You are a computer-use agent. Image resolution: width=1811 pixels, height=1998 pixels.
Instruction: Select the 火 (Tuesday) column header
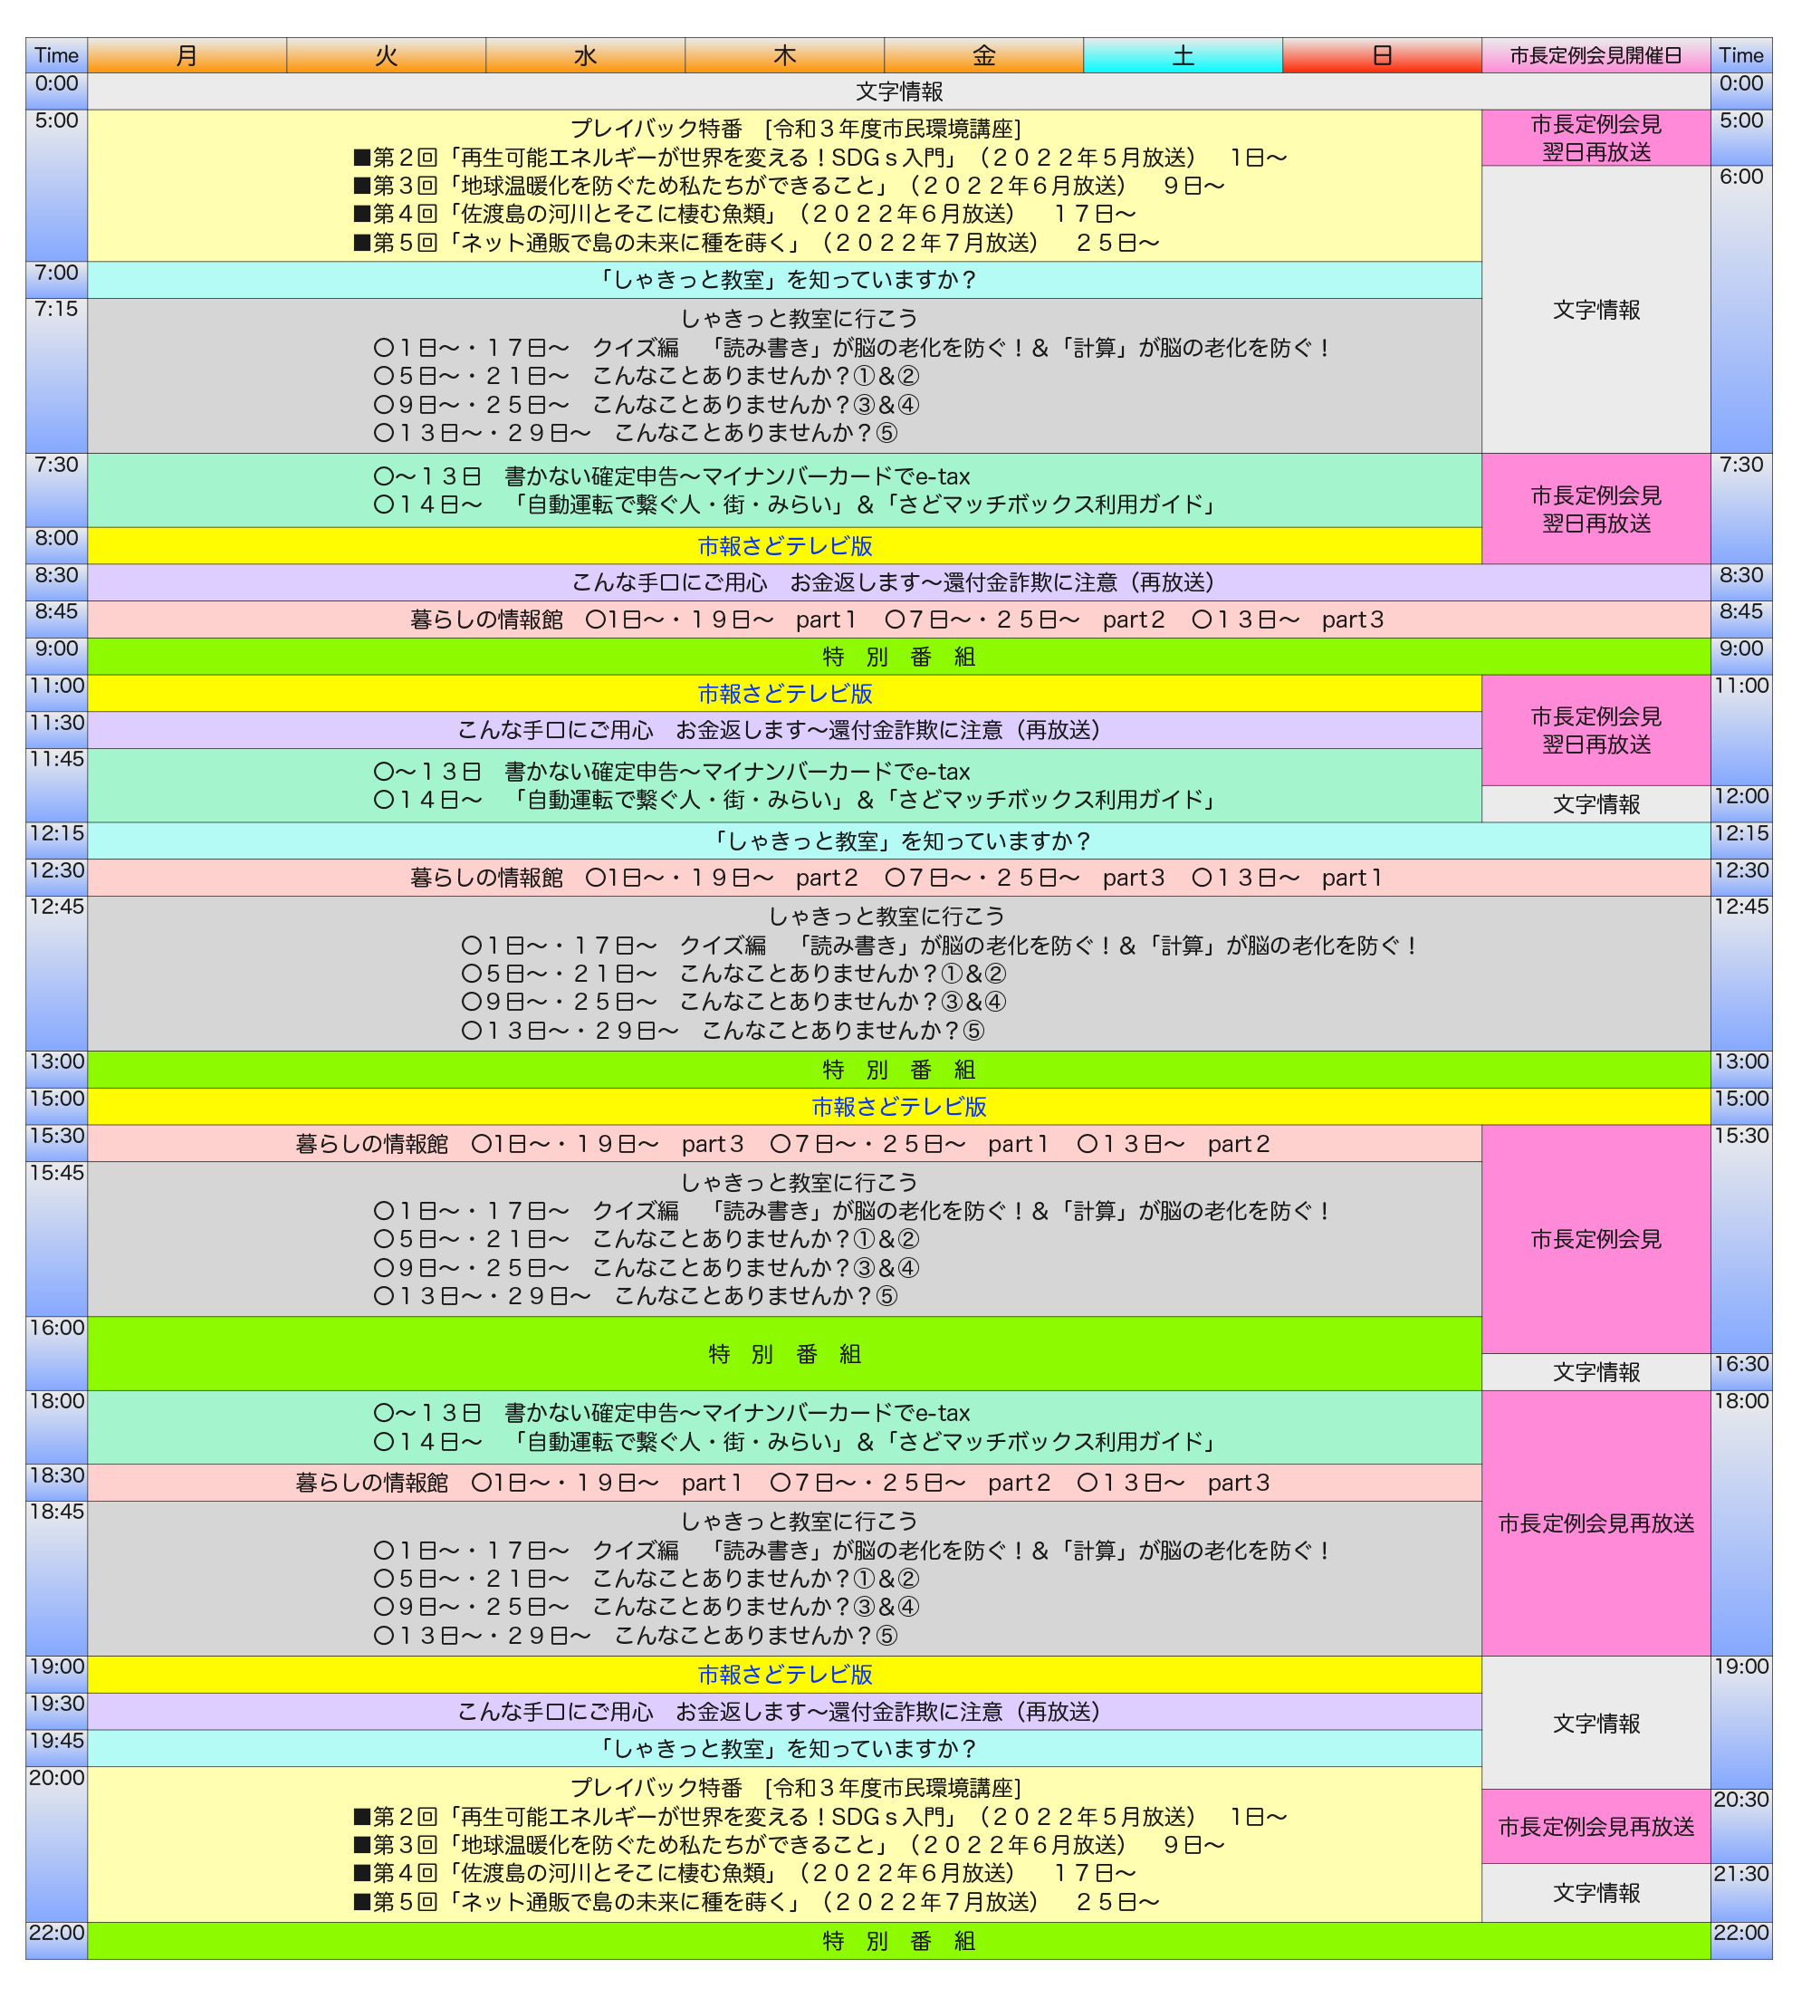coord(386,55)
